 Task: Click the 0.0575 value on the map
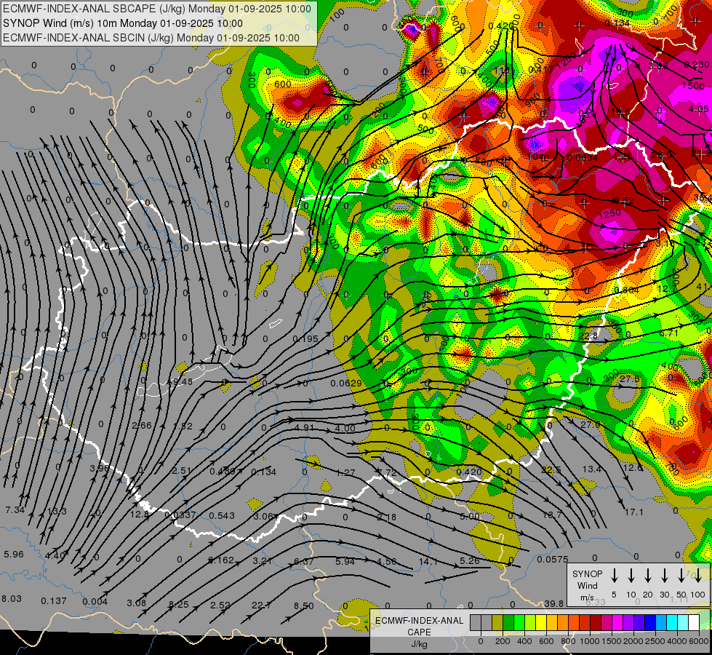[553, 560]
